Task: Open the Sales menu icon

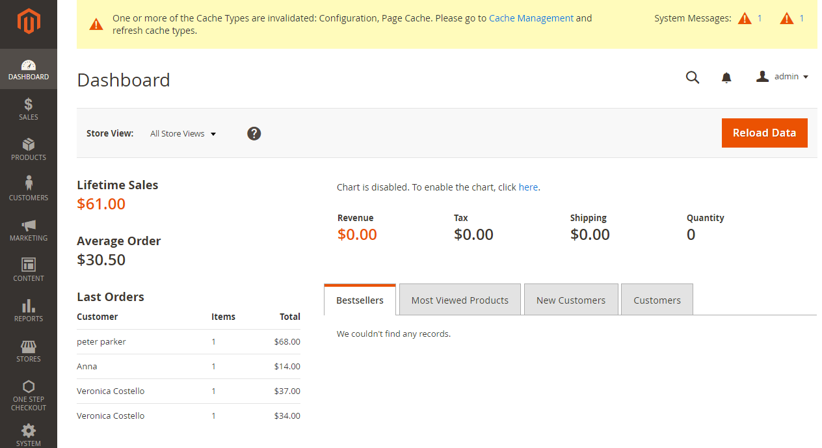Action: pos(29,105)
